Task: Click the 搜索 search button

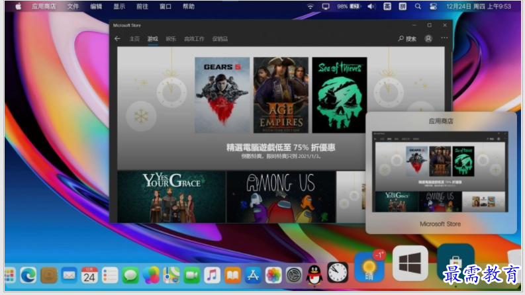Action: (x=407, y=39)
